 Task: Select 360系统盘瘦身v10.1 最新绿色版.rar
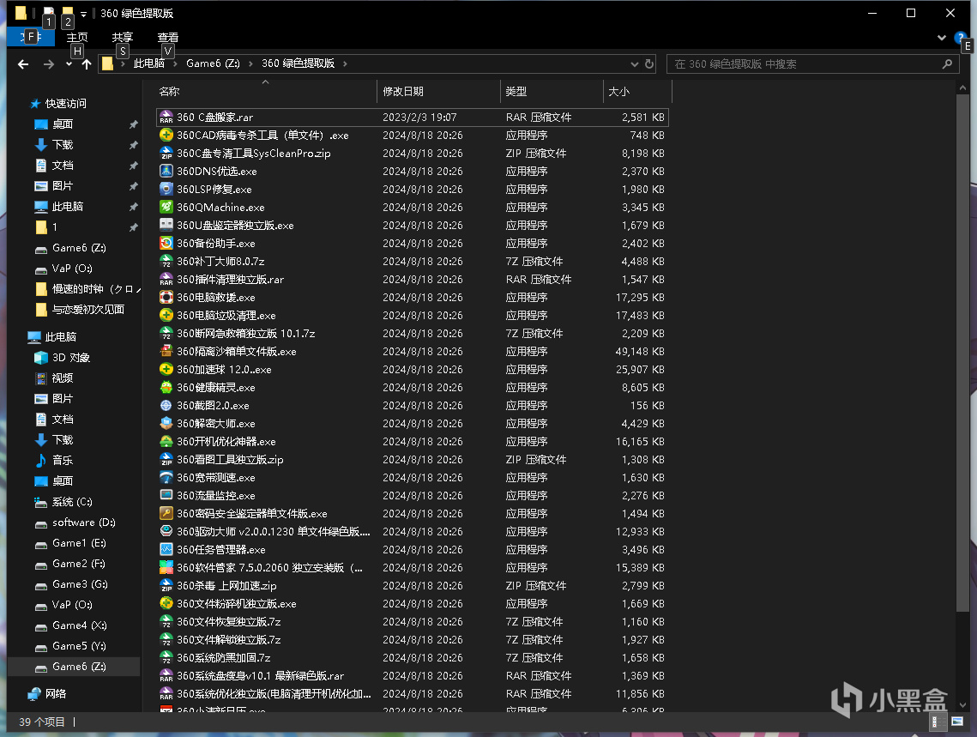[x=261, y=676]
